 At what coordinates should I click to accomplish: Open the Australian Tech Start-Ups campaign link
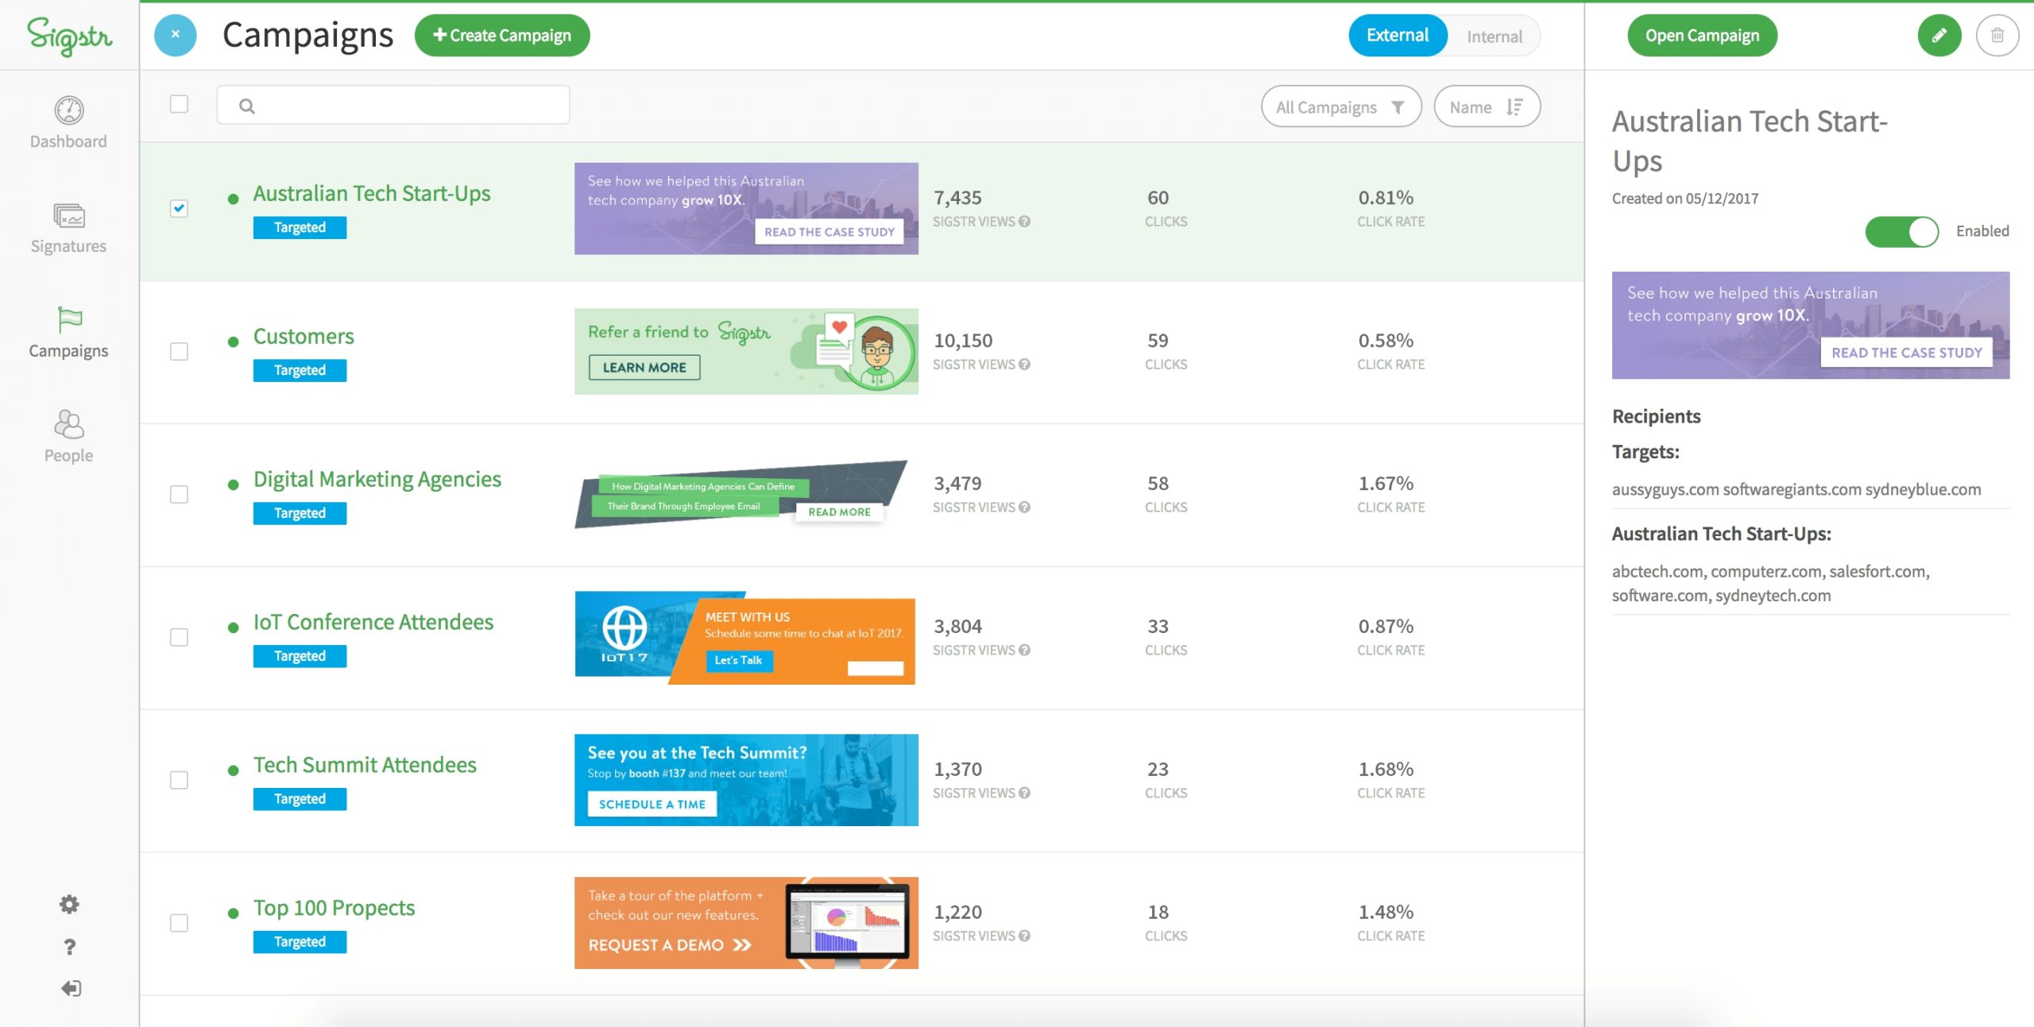tap(372, 194)
